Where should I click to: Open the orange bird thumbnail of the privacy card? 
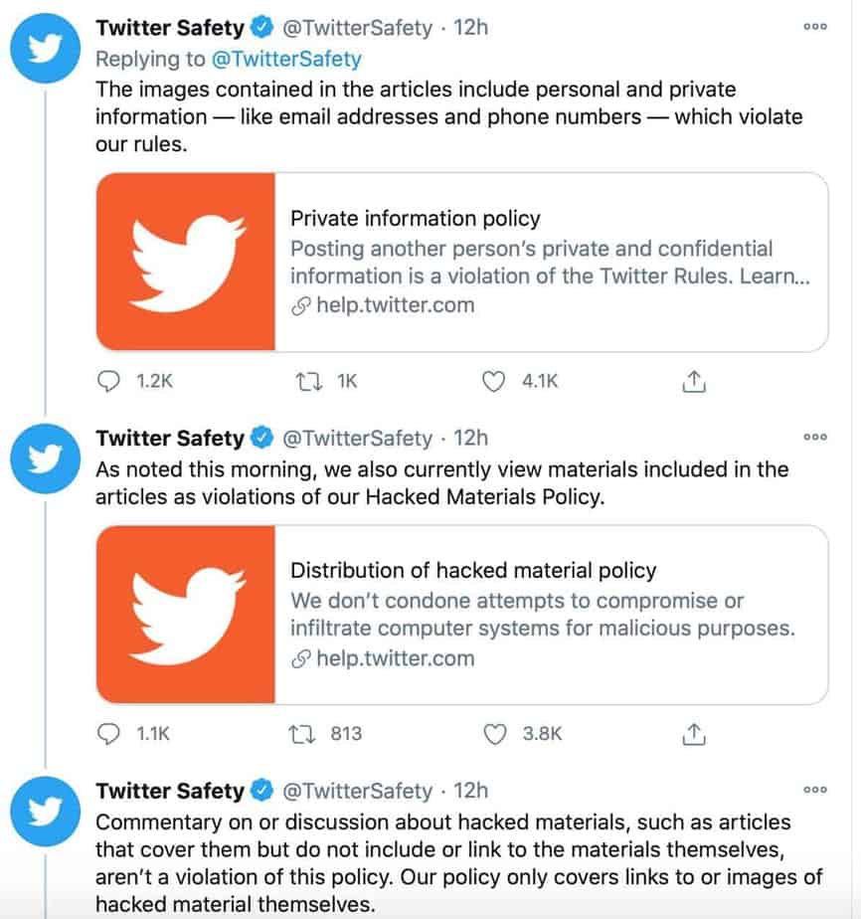(x=186, y=262)
